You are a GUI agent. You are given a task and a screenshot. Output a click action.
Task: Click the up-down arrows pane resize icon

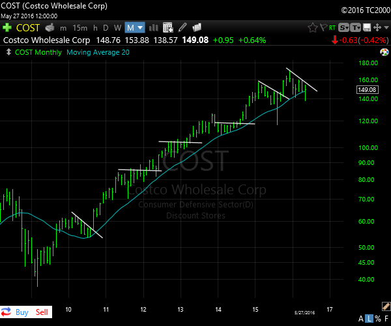click(8, 52)
